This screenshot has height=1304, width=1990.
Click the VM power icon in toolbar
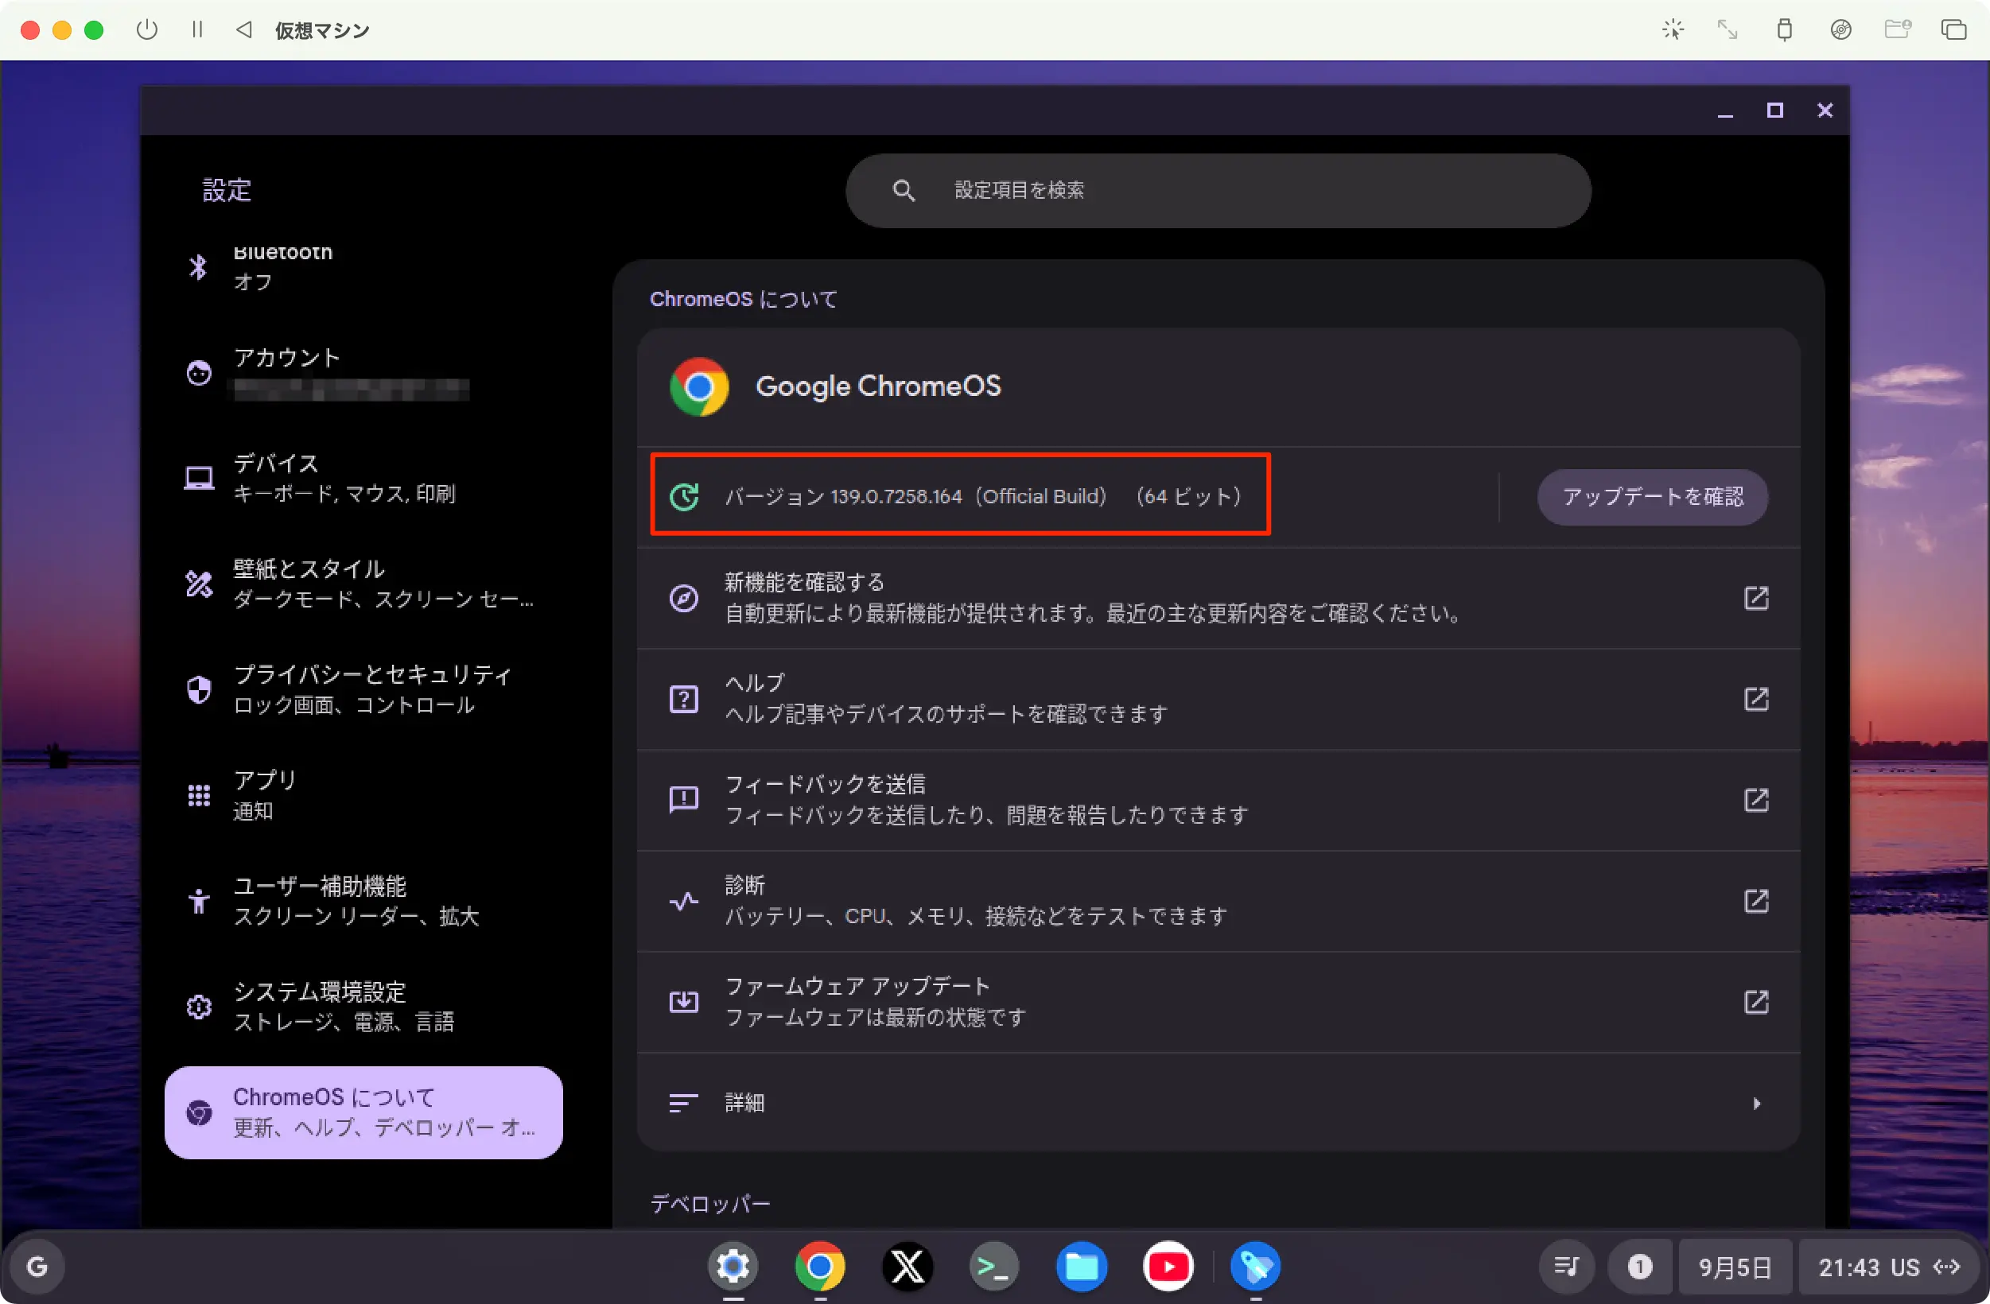click(147, 30)
